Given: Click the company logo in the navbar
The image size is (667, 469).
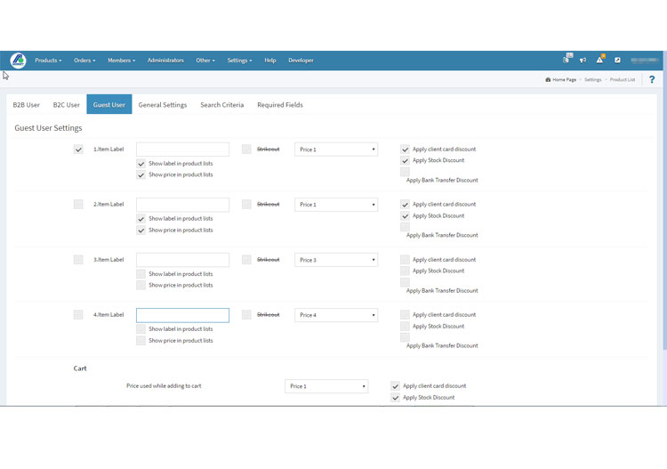Looking at the screenshot, I should pyautogui.click(x=18, y=61).
